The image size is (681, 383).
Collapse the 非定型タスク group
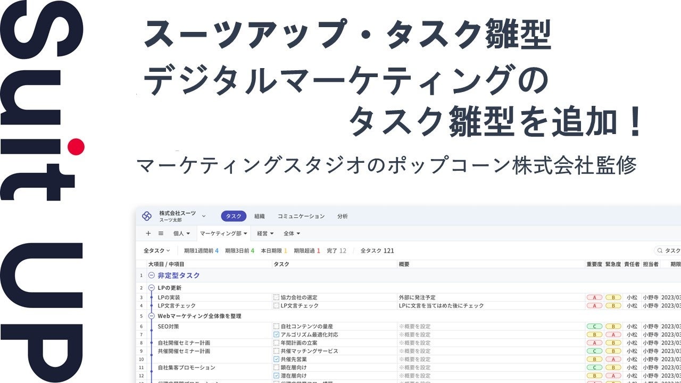(152, 276)
